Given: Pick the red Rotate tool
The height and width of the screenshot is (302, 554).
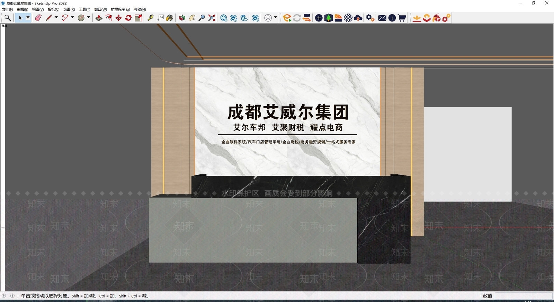Looking at the screenshot, I should pos(128,18).
